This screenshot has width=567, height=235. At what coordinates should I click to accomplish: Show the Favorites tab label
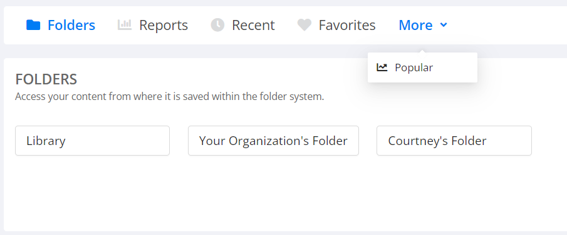pyautogui.click(x=347, y=25)
